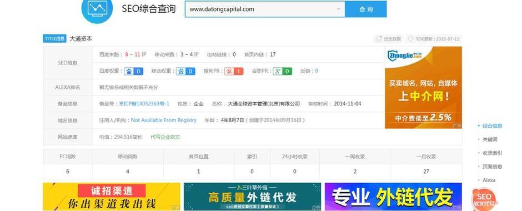Viewport: 522px width, 211px height.
Task: Click the 24小时收录 column header
Action: pyautogui.click(x=295, y=157)
